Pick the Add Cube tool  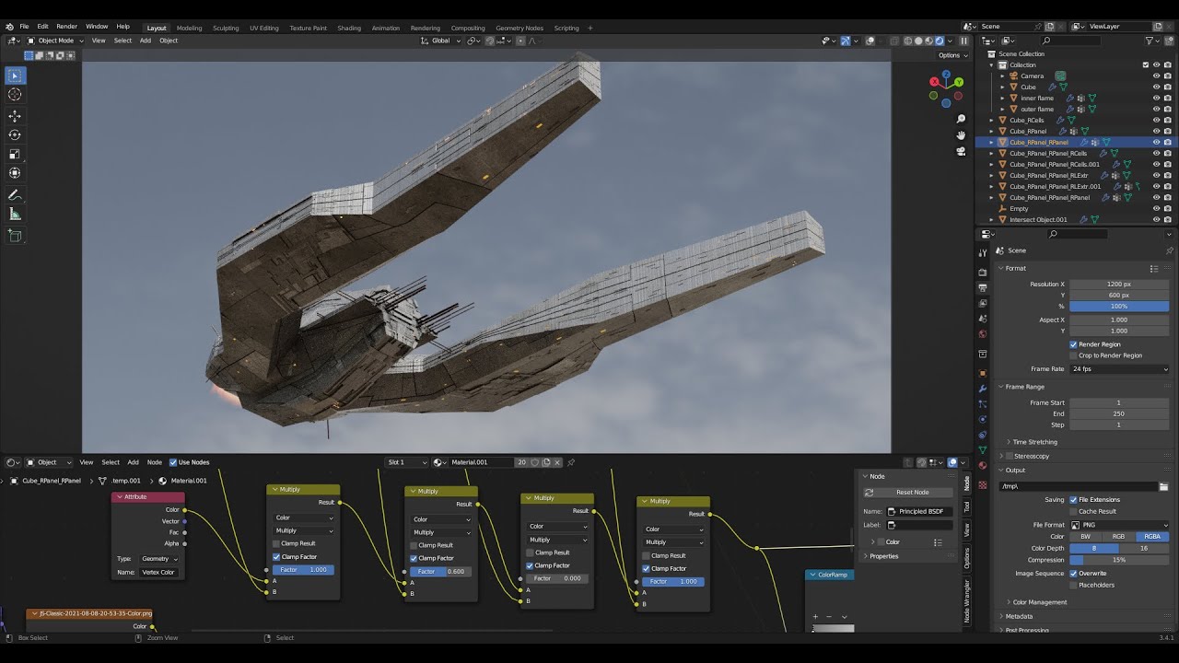tap(15, 236)
